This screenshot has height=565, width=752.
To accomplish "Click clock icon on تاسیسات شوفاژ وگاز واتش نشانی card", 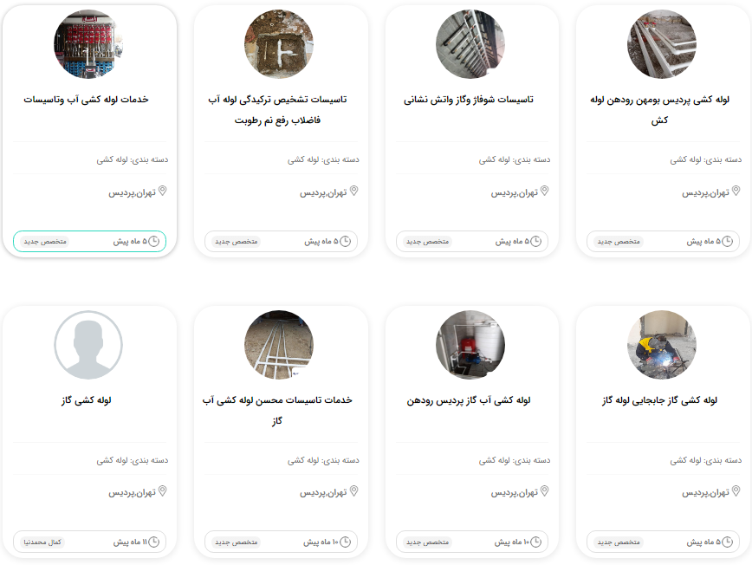I will [x=535, y=241].
